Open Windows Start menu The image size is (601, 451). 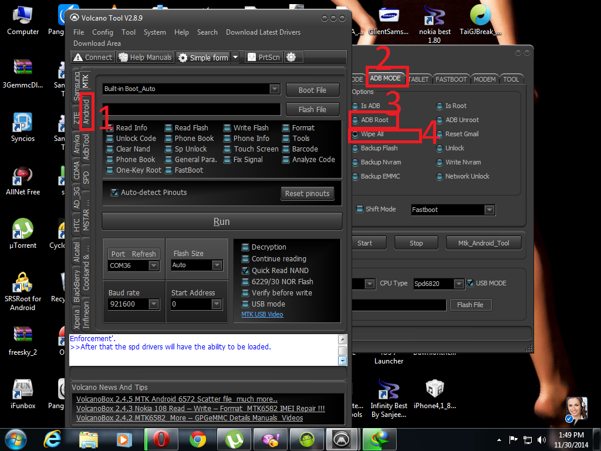16,439
